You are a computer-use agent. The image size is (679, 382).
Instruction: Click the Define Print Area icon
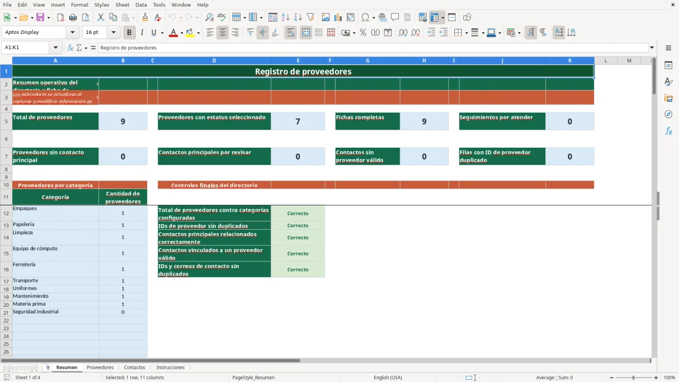coord(423,18)
